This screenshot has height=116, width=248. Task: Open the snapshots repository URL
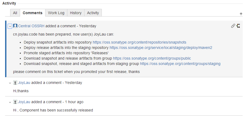[x=139, y=42]
